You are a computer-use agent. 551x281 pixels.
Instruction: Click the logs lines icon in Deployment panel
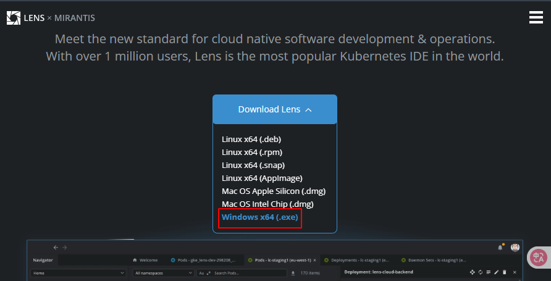coord(489,272)
